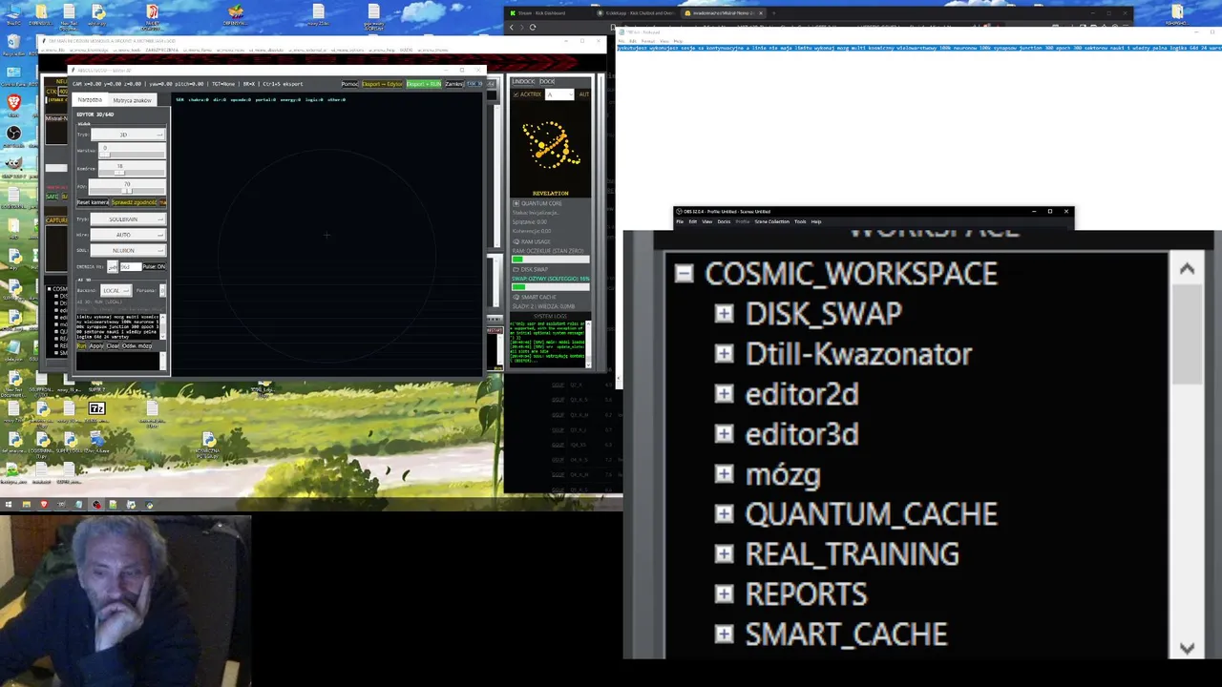The image size is (1222, 687).
Task: Open the OBS Tools menu
Action: coord(800,221)
